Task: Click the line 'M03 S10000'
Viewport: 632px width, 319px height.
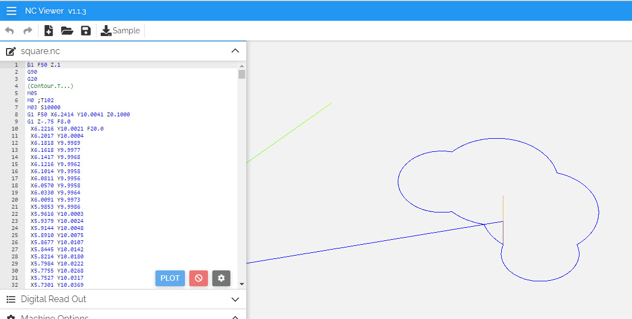Action: coord(44,108)
